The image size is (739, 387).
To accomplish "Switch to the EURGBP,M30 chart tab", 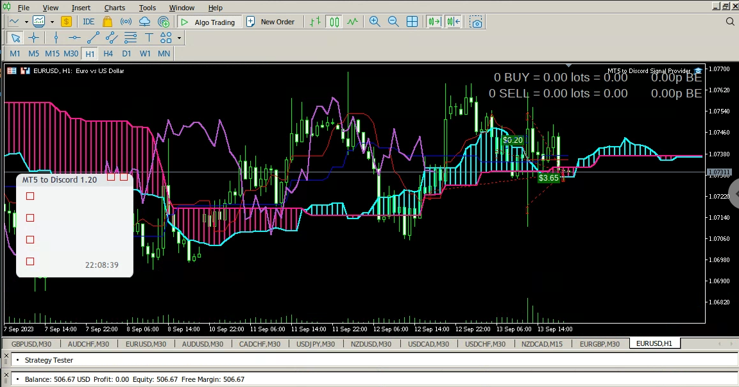I will click(x=600, y=343).
